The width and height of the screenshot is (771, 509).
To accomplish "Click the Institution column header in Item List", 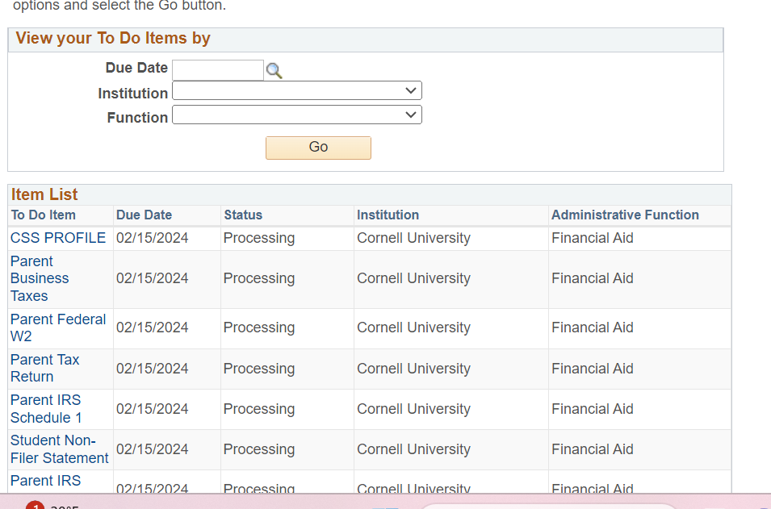I will coord(388,215).
